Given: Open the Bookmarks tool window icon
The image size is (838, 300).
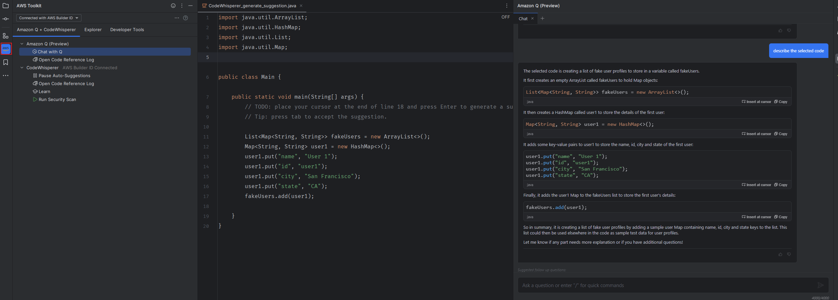Looking at the screenshot, I should pos(6,62).
